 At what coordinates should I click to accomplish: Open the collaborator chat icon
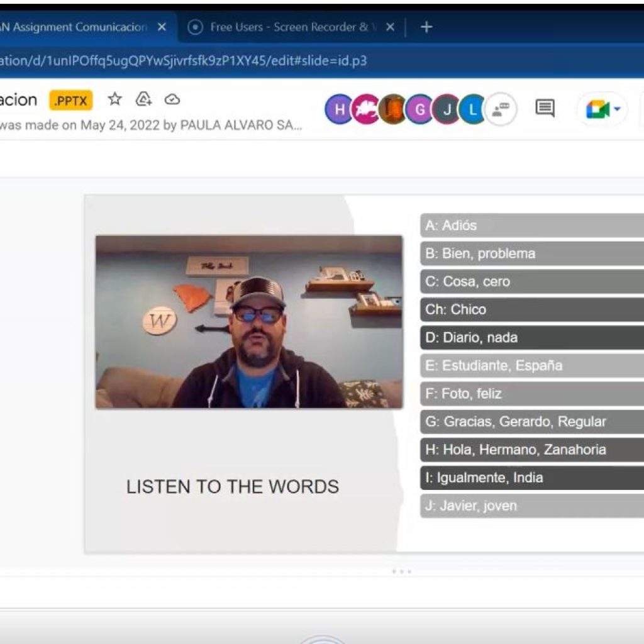(x=500, y=109)
